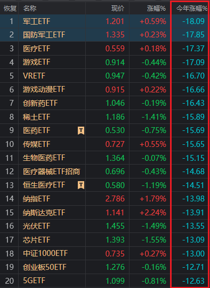Click the 名称 column header
Image resolution: width=210 pixels, height=288 pixels.
[30, 8]
